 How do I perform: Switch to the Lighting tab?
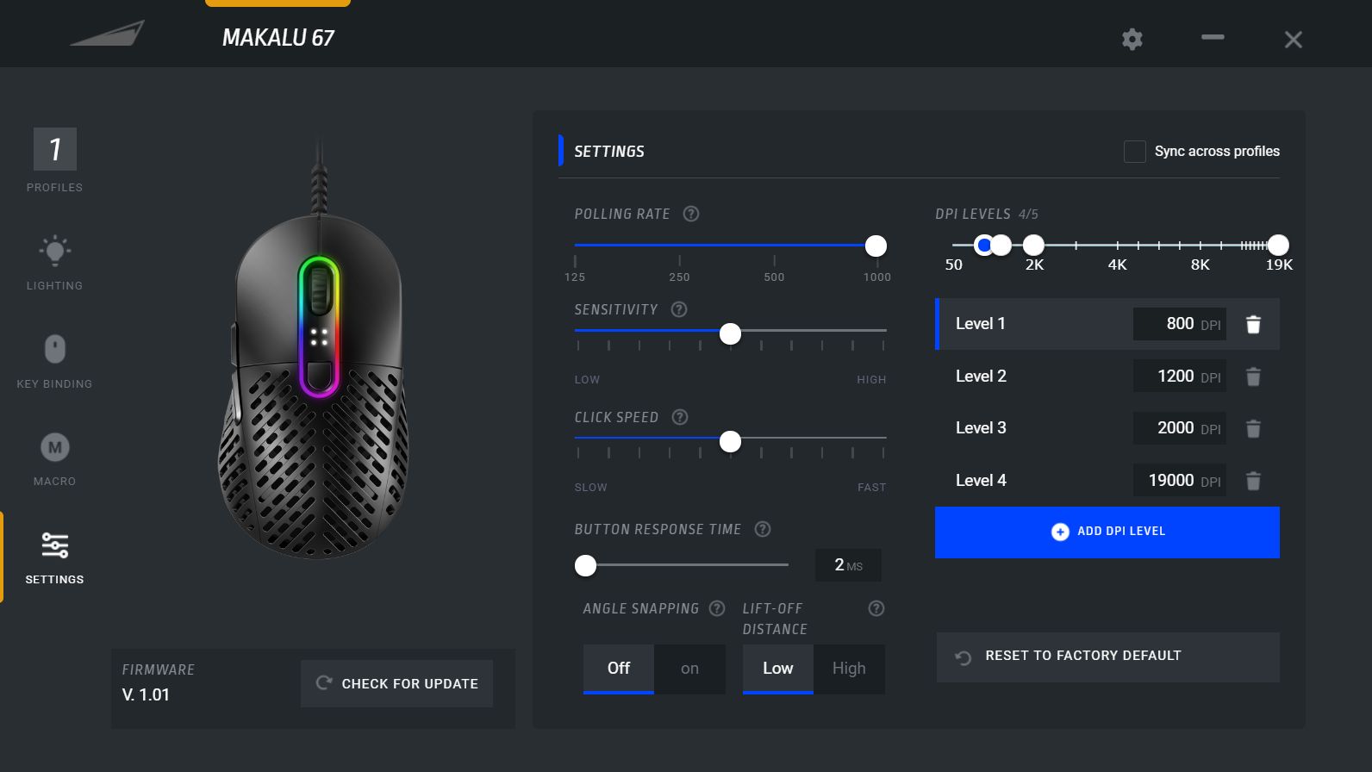(54, 263)
